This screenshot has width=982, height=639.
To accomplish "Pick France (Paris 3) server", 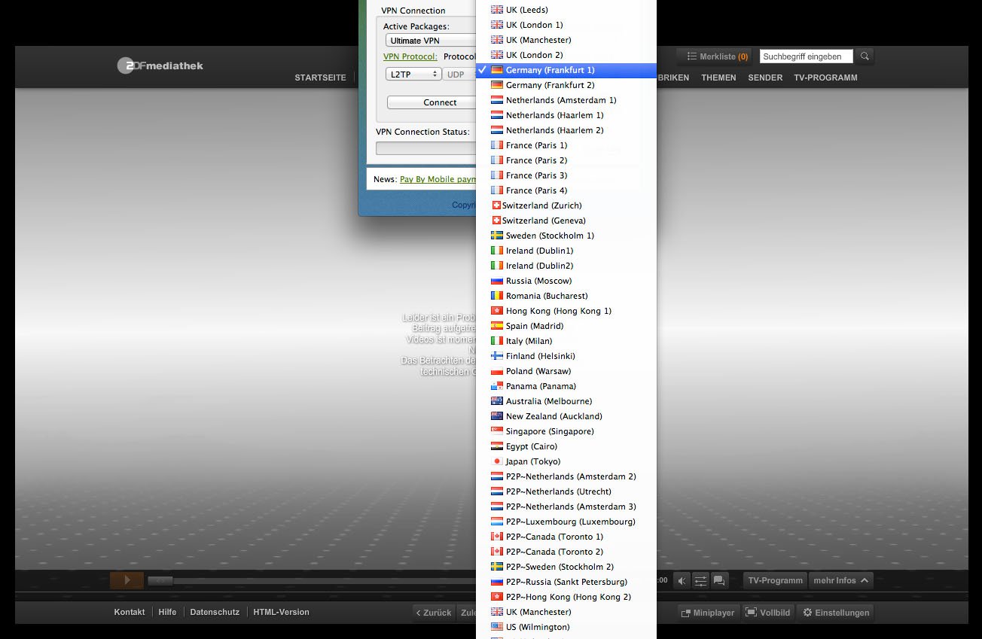I will 566,175.
